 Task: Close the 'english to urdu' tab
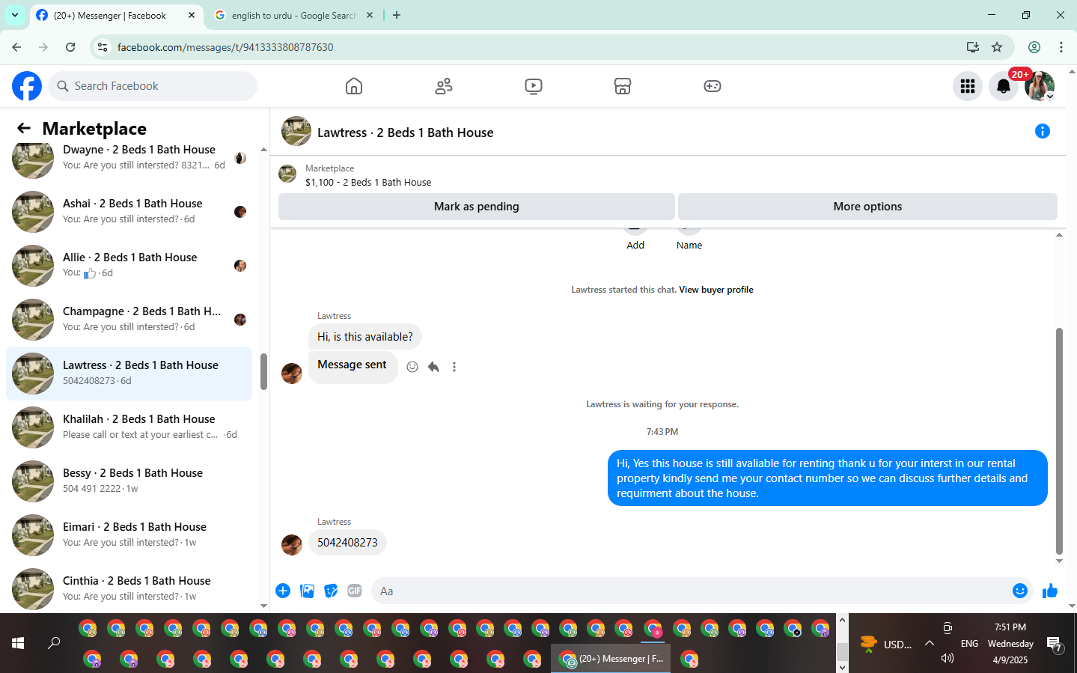point(370,15)
